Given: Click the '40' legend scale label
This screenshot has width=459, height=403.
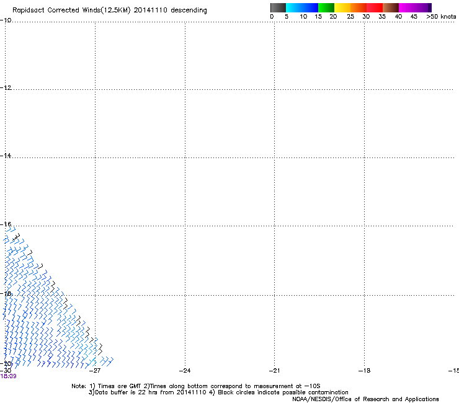Looking at the screenshot, I should pyautogui.click(x=398, y=17).
